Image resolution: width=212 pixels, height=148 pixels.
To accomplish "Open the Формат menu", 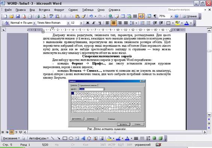I will tap(59, 10).
